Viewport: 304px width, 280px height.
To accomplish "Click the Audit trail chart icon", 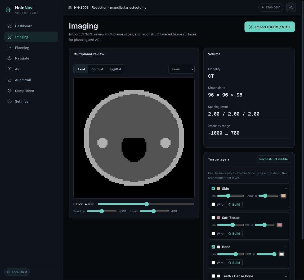I will pyautogui.click(x=10, y=80).
